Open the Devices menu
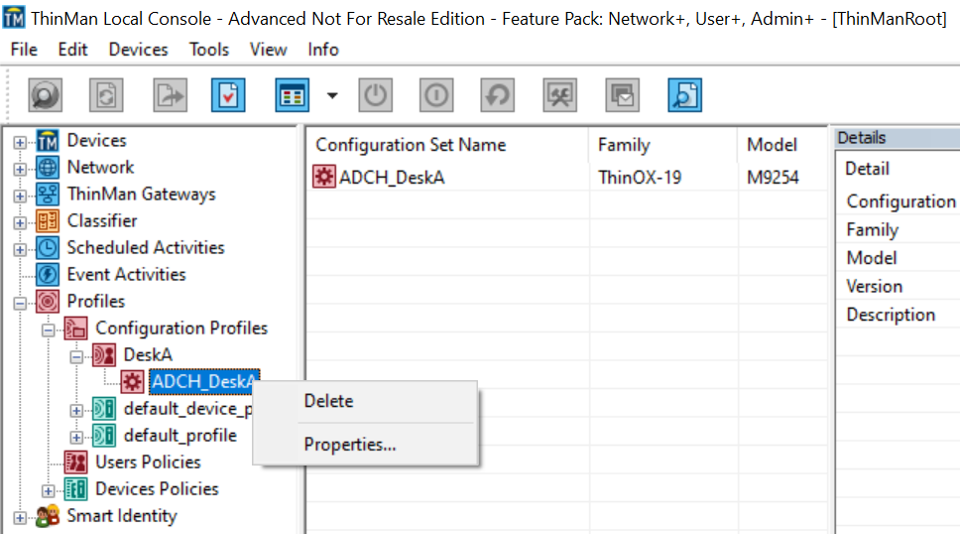This screenshot has height=534, width=960. pyautogui.click(x=139, y=49)
